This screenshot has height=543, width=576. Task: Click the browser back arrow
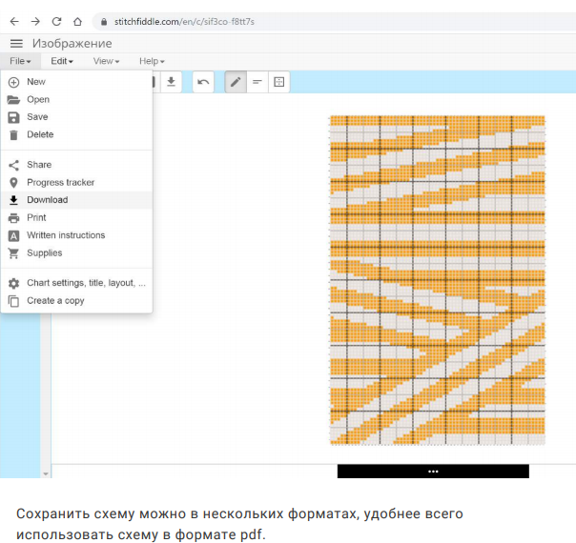[x=14, y=22]
